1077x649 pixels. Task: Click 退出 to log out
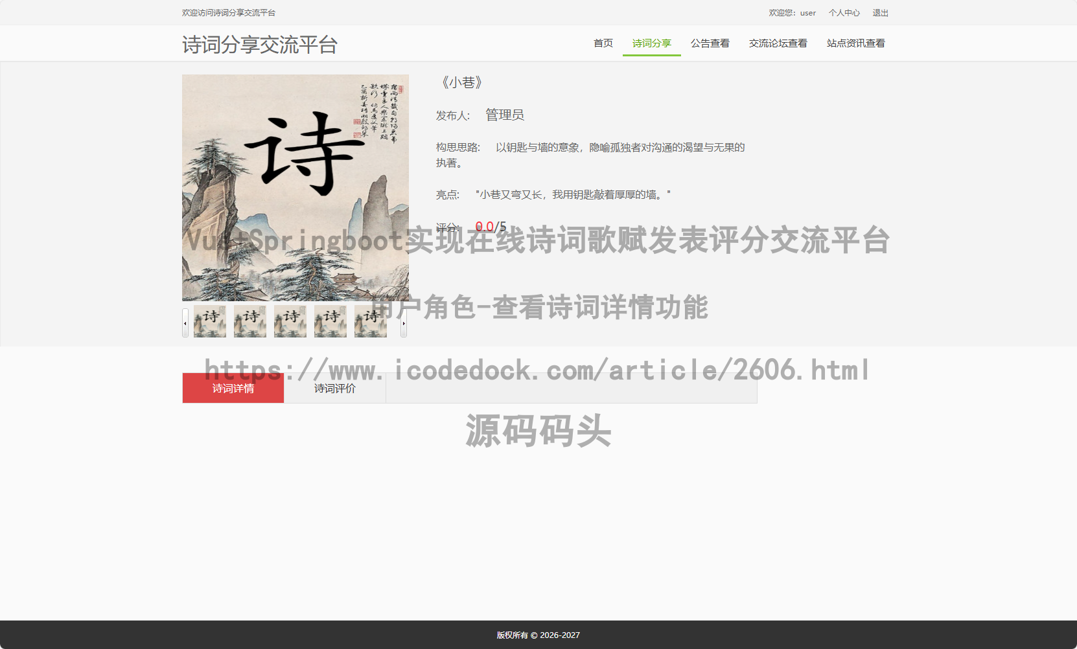880,12
